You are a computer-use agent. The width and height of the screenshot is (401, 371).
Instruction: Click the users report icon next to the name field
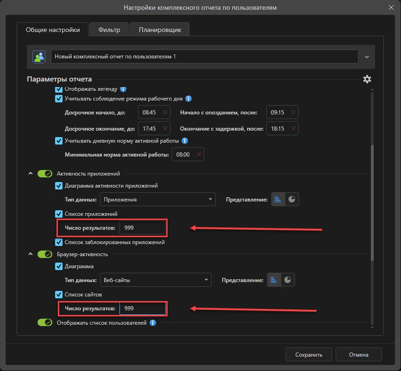(x=39, y=57)
